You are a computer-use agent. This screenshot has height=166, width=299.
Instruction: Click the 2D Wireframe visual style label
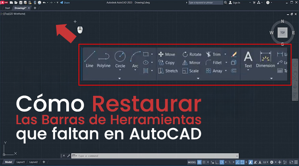17,14
